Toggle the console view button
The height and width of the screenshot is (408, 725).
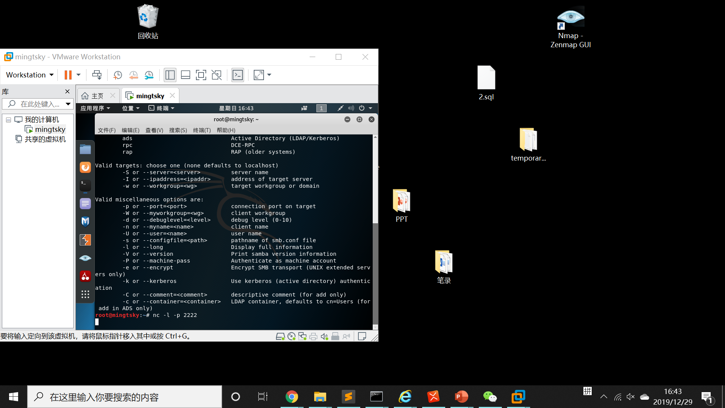click(238, 75)
